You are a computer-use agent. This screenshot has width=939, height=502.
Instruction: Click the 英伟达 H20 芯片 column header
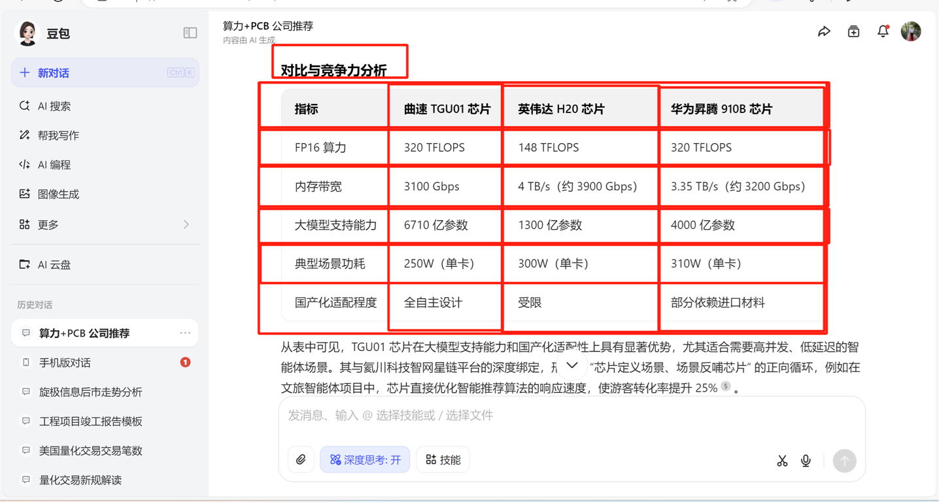pos(561,109)
